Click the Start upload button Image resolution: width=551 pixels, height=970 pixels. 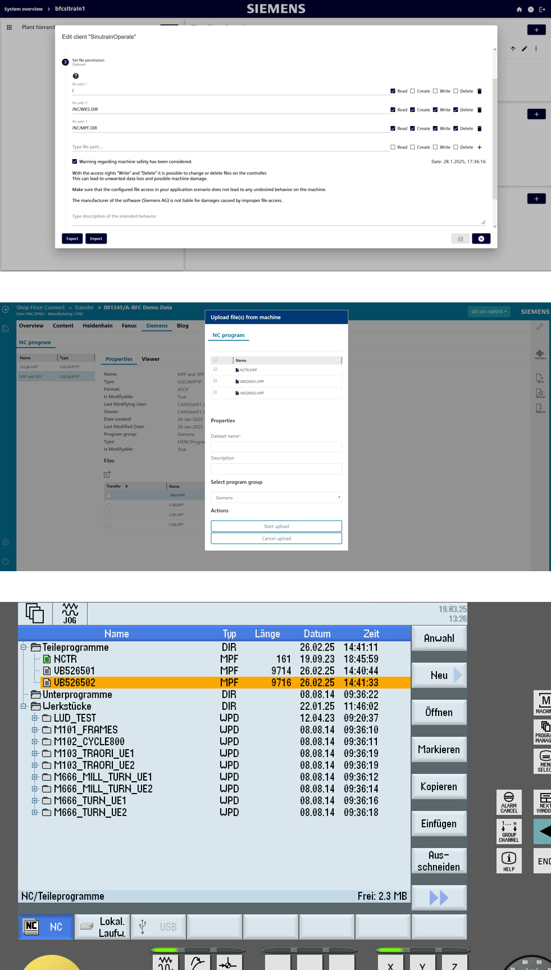276,526
